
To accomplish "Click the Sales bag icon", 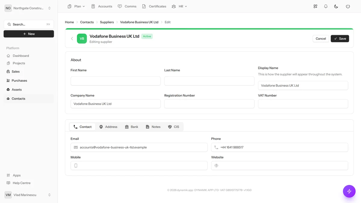I will [8, 72].
